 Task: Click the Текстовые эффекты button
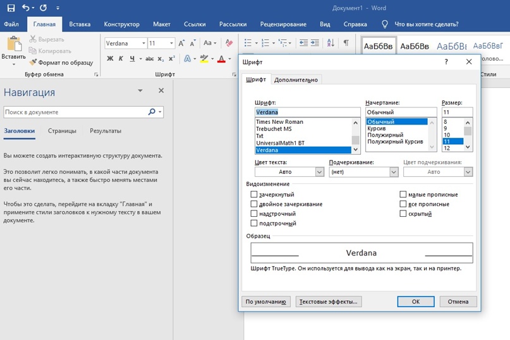tap(328, 301)
